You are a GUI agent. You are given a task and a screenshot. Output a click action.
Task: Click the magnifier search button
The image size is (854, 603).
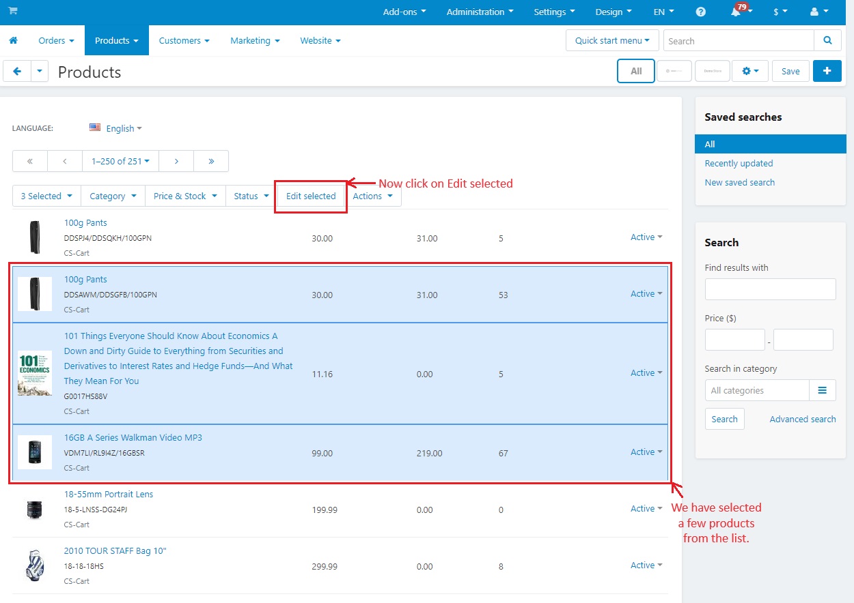[x=827, y=41]
